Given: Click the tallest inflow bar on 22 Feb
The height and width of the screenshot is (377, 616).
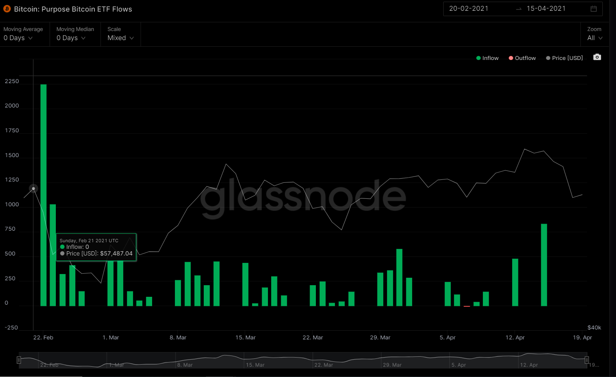Looking at the screenshot, I should pos(43,195).
